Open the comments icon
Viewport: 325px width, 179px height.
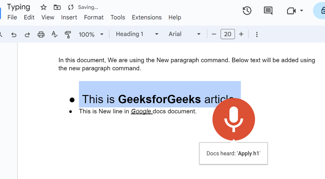[x=268, y=11]
